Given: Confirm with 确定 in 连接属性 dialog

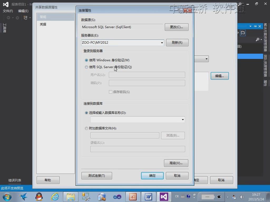Looking at the screenshot, I should tap(152, 175).
